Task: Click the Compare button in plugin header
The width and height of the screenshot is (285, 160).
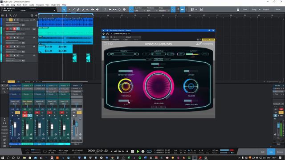Action: (115, 40)
